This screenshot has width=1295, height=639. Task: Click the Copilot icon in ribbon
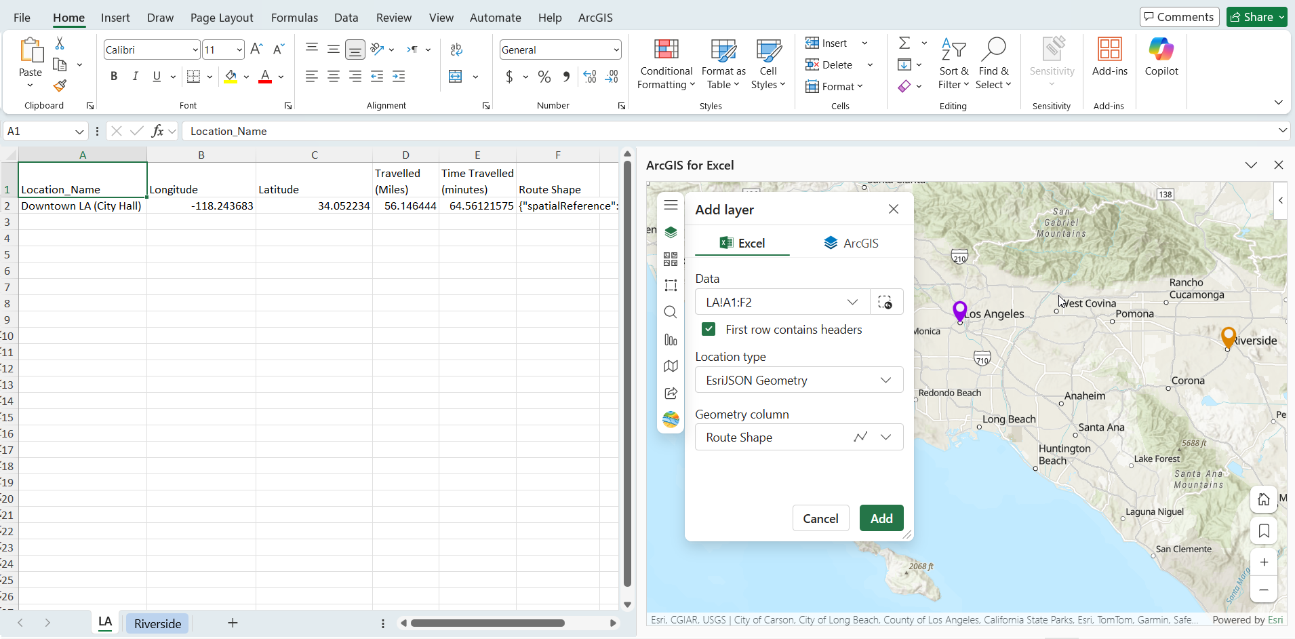pos(1161,57)
